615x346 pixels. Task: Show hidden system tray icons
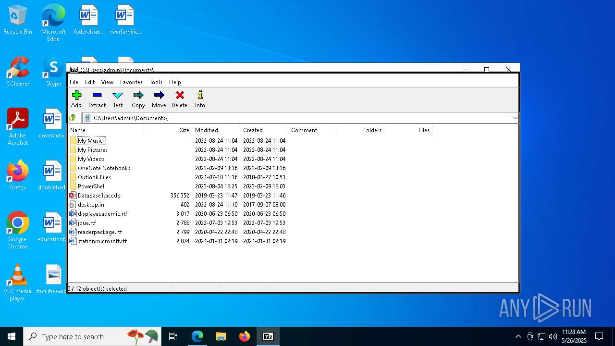click(518, 336)
